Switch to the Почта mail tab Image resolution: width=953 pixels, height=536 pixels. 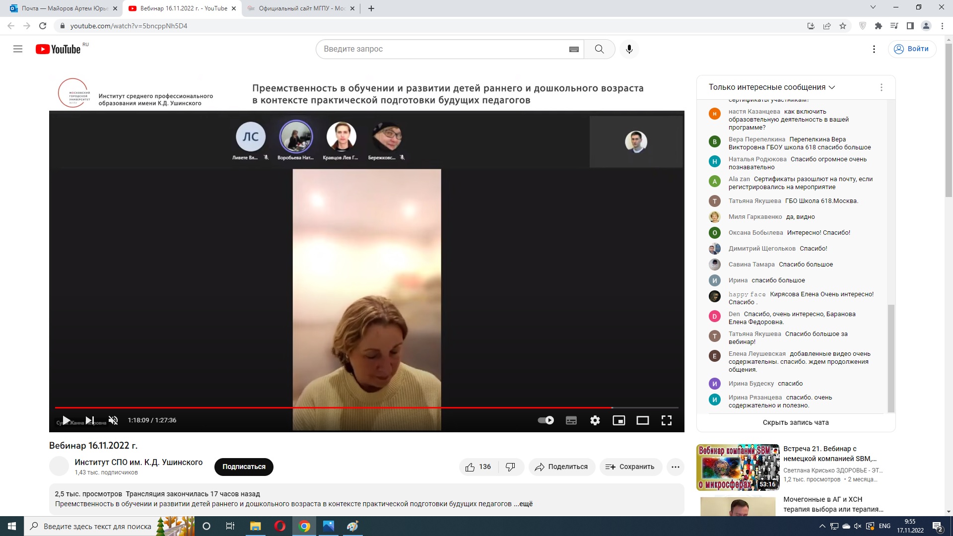64,8
